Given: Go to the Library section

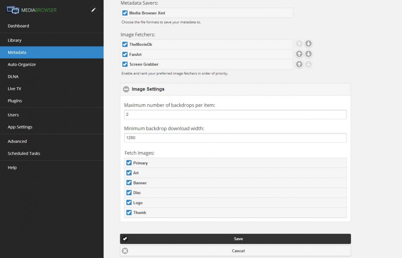Looking at the screenshot, I should coord(15,40).
